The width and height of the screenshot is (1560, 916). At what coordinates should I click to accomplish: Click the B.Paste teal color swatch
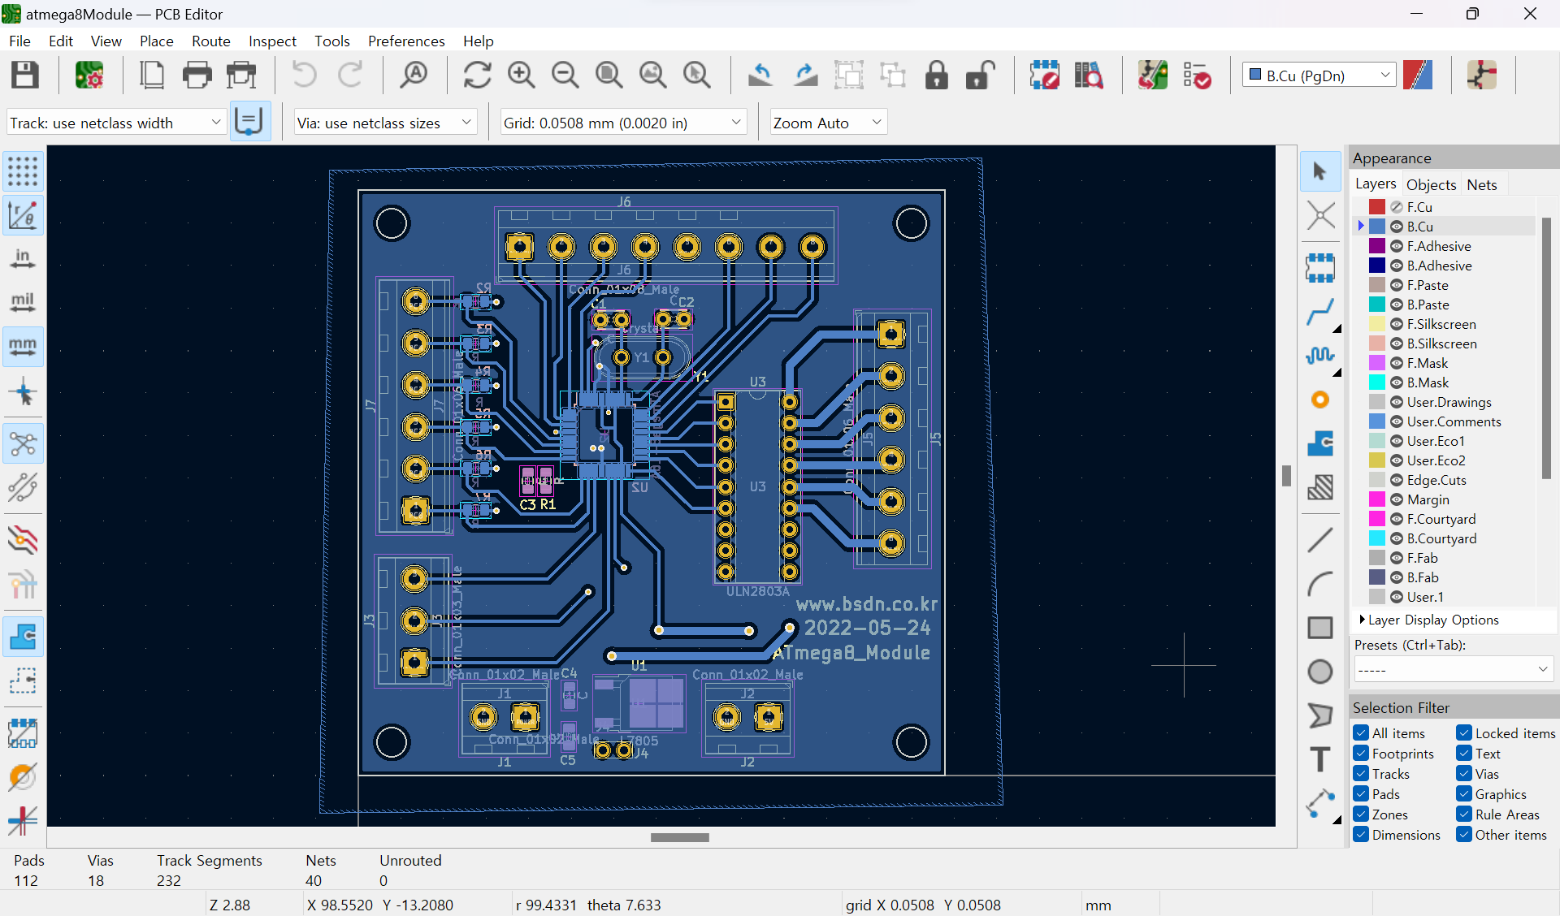click(x=1376, y=305)
